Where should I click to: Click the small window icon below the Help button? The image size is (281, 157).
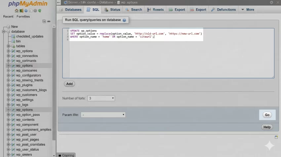click(x=276, y=137)
